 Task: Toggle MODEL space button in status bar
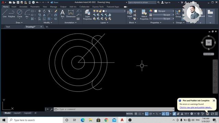130,114
